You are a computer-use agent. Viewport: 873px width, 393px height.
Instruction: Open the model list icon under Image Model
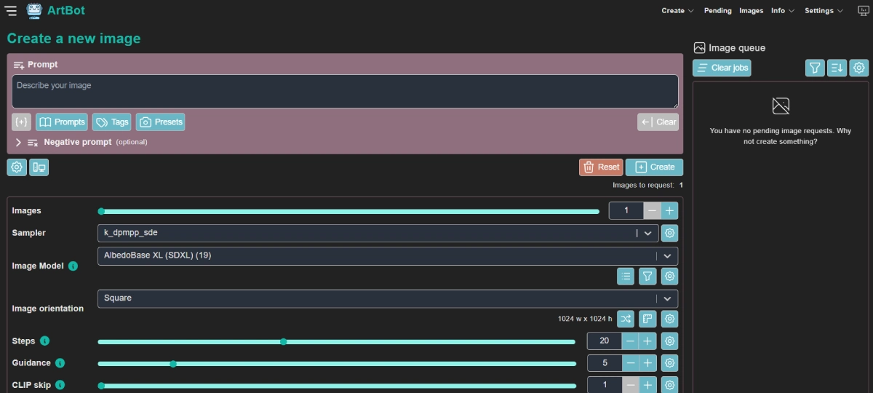click(x=625, y=277)
